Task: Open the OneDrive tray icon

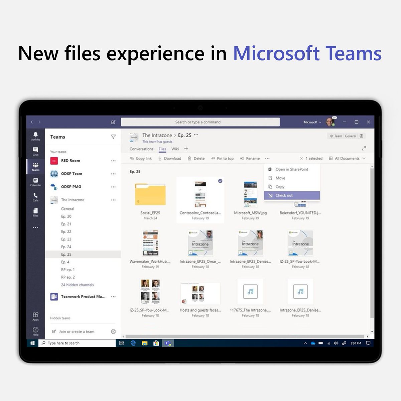Action: 313,343
